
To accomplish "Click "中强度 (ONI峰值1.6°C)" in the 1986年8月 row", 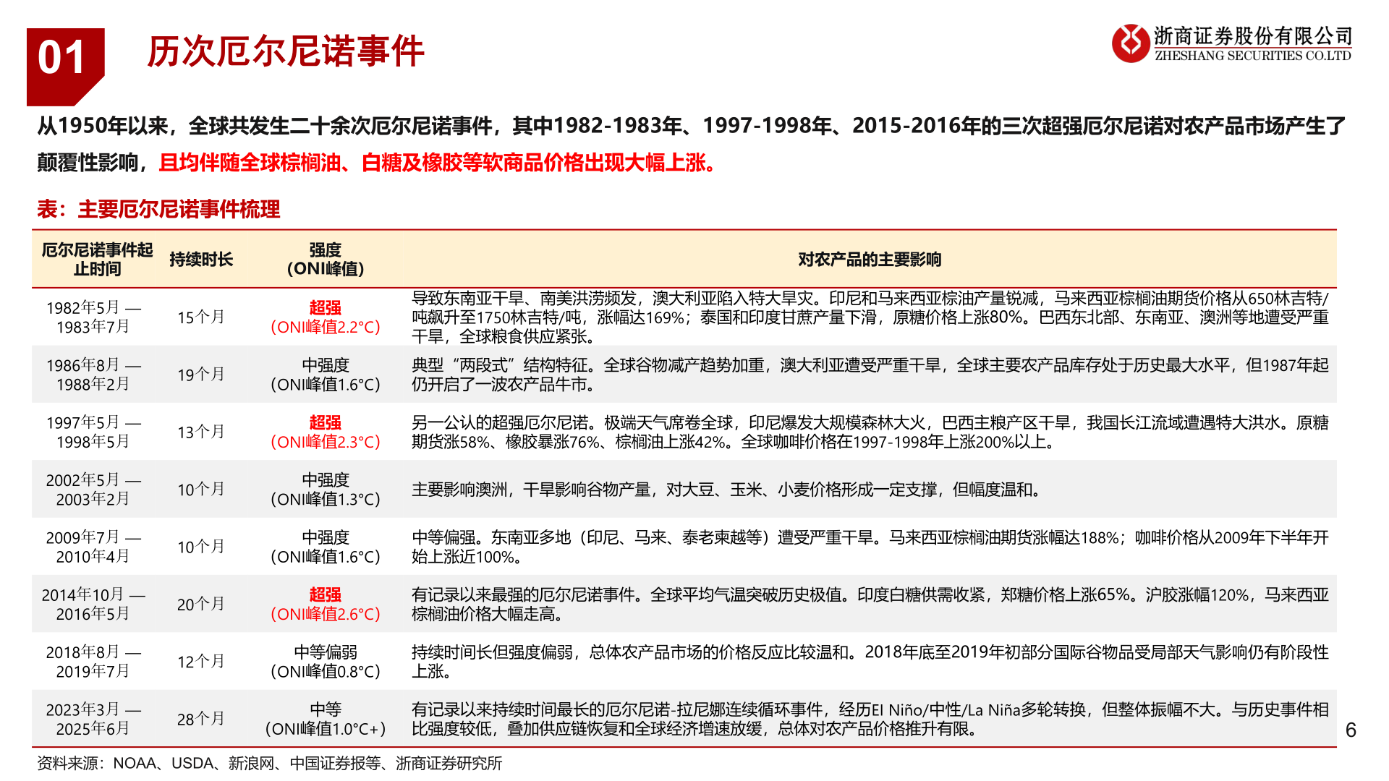I will pos(326,375).
